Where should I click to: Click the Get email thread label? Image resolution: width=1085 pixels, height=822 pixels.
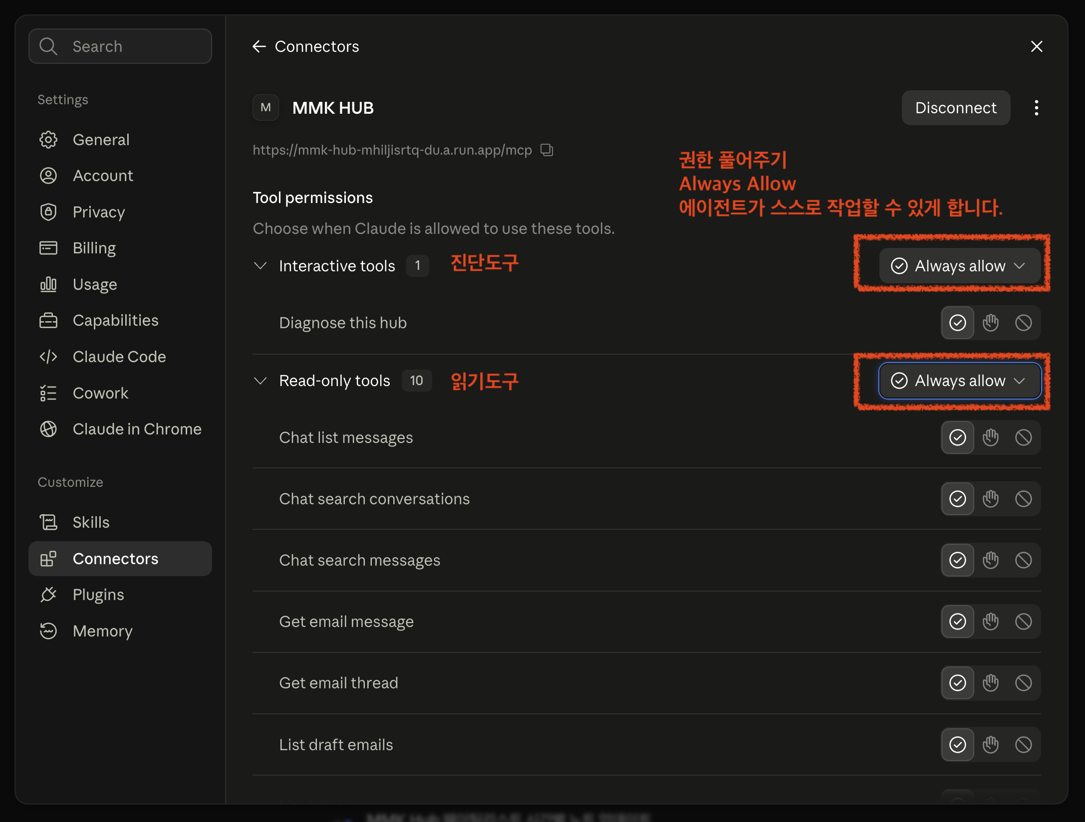(x=338, y=683)
